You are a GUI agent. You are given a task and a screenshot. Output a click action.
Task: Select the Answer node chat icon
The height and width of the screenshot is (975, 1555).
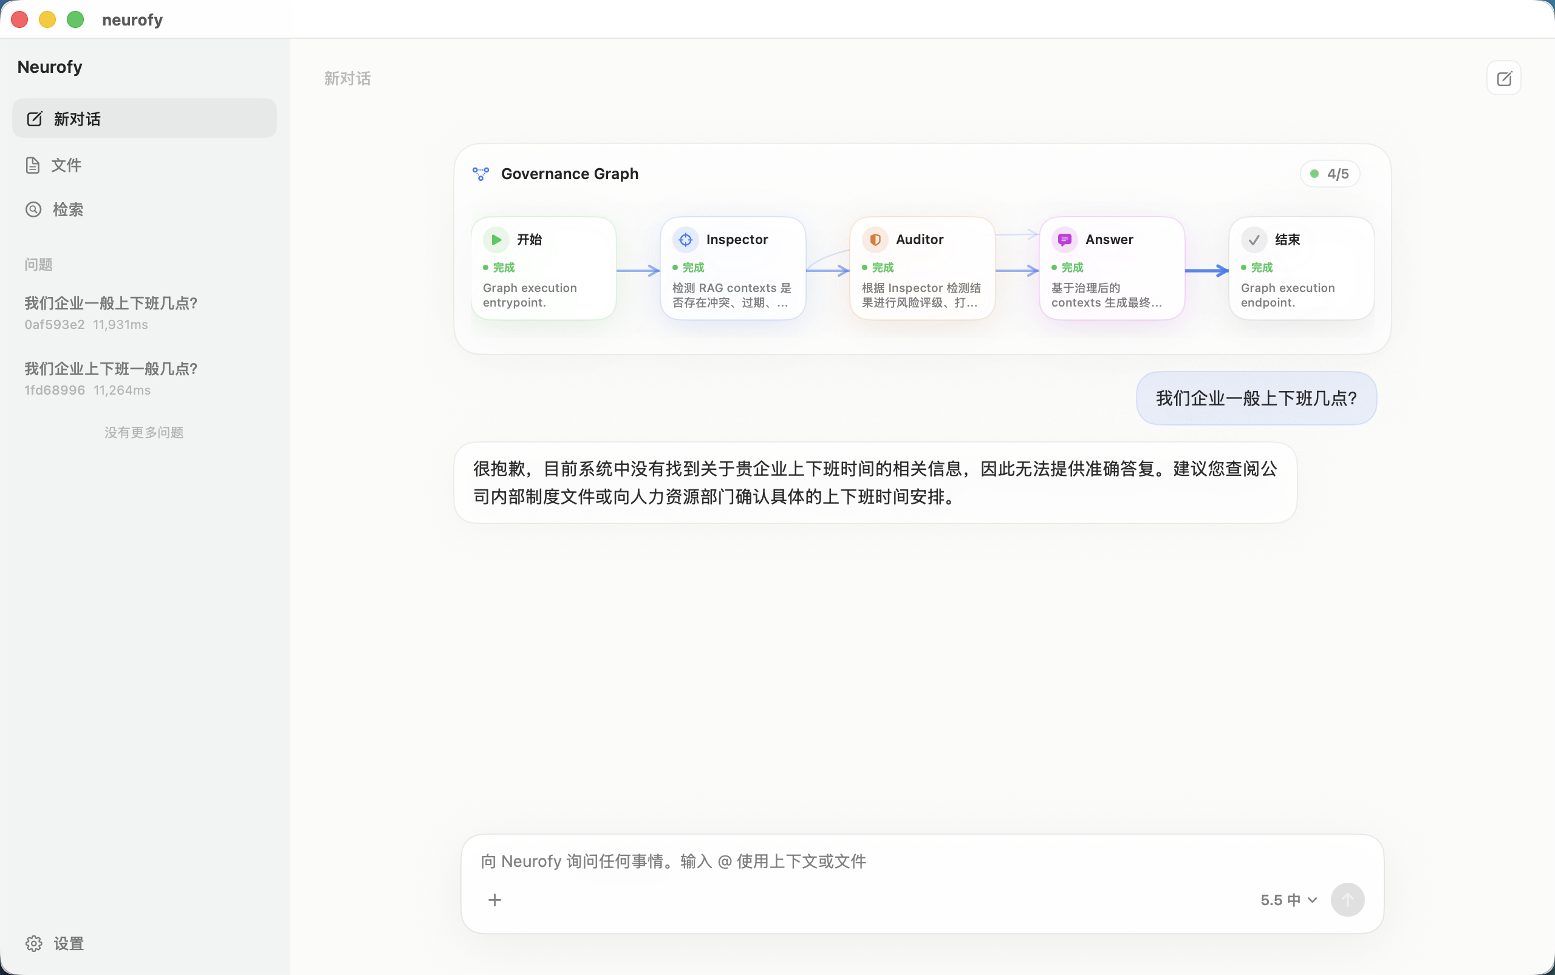pos(1065,240)
